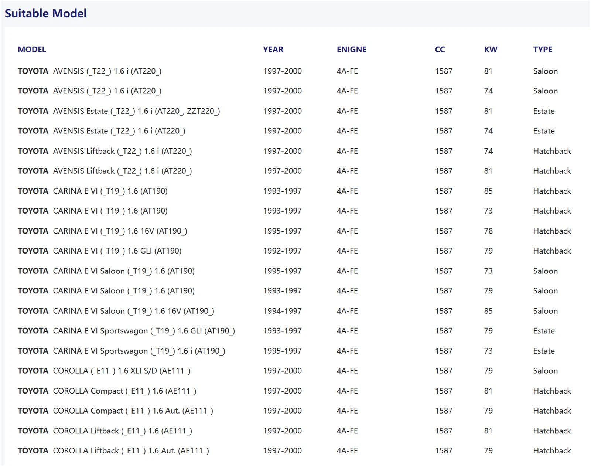591x466 pixels.
Task: Click the ENIGNE column header
Action: (x=351, y=50)
